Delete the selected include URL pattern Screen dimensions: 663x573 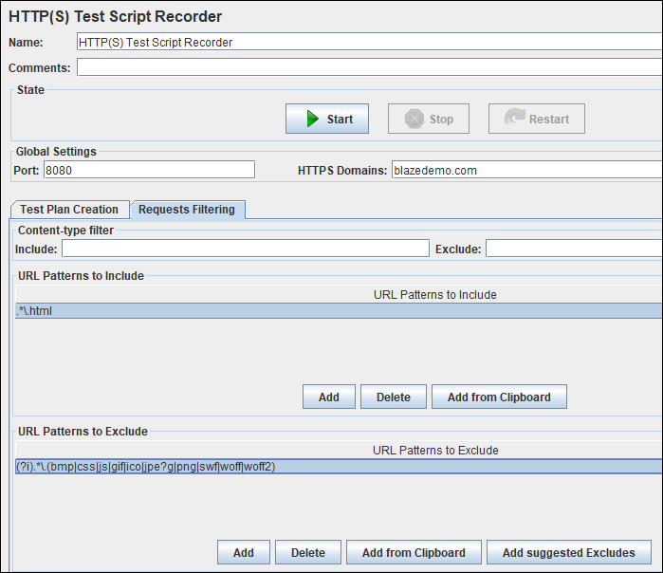click(x=394, y=397)
